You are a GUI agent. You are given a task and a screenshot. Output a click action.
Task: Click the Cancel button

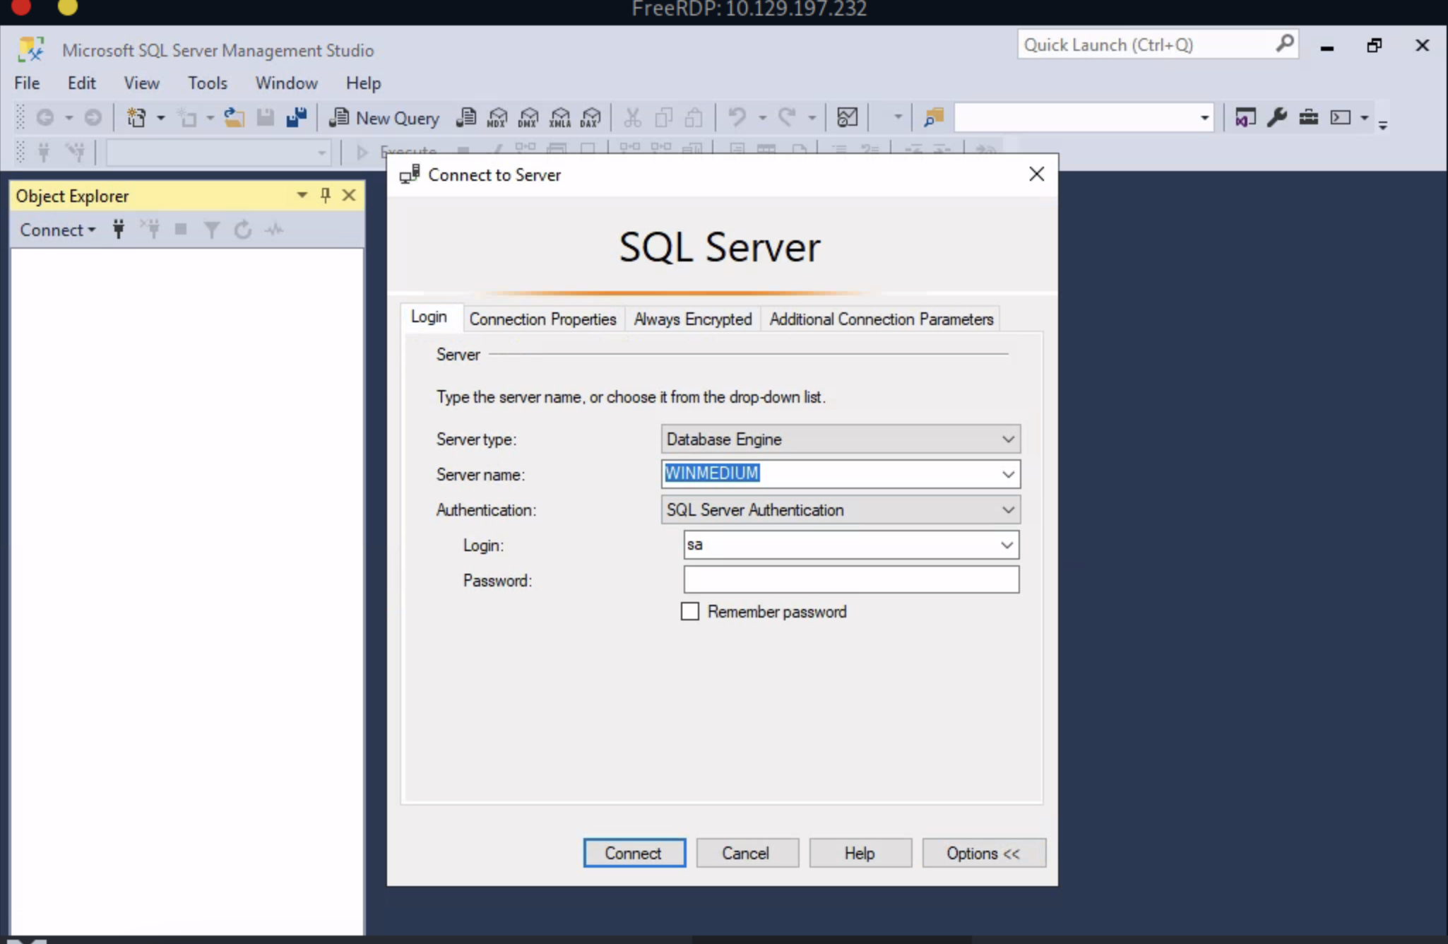point(747,853)
